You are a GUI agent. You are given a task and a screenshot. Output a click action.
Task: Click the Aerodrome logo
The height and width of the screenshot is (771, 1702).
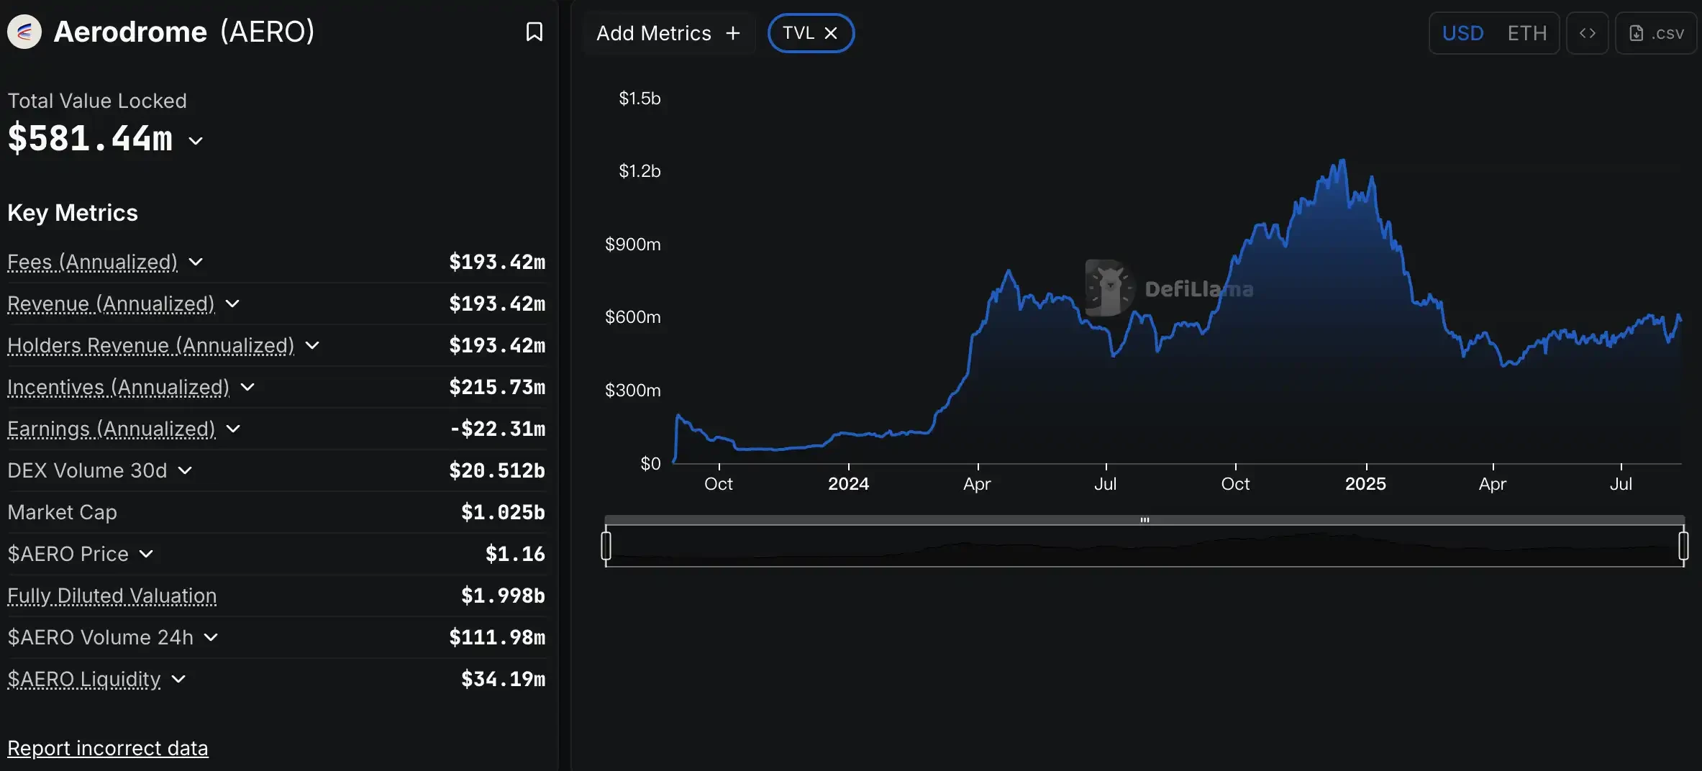click(x=24, y=31)
